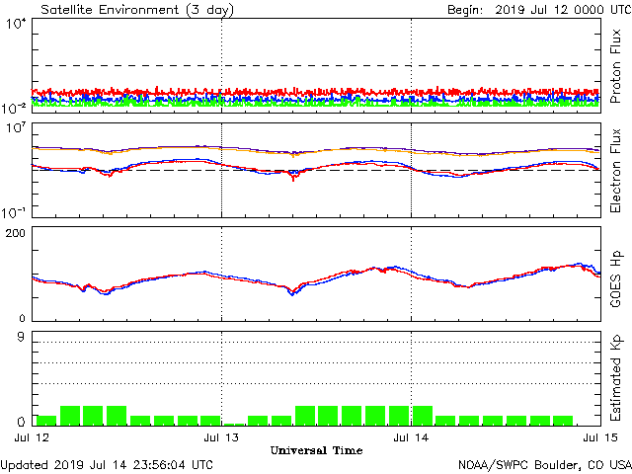Click the 10^4 proton flux scale value
The width and height of the screenshot is (632, 474).
pos(16,24)
